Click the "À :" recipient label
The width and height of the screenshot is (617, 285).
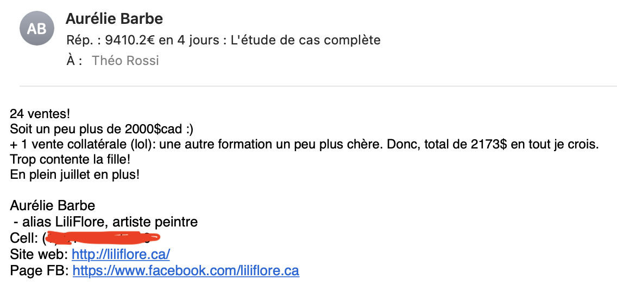[74, 61]
